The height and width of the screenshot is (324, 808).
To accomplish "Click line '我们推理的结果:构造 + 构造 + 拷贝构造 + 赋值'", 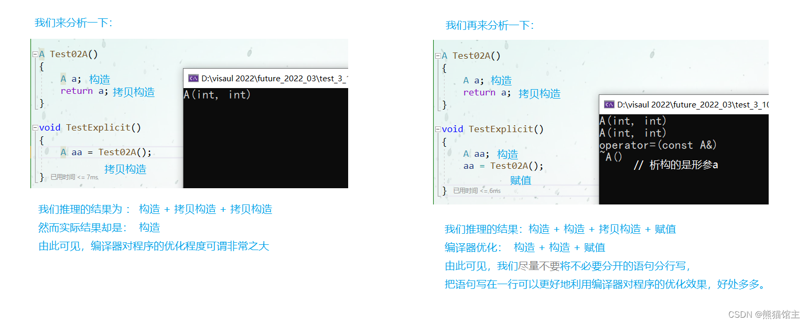I will coord(561,229).
